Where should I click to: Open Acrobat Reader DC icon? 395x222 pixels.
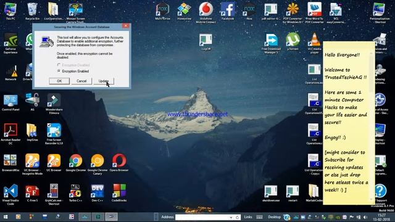[10, 134]
